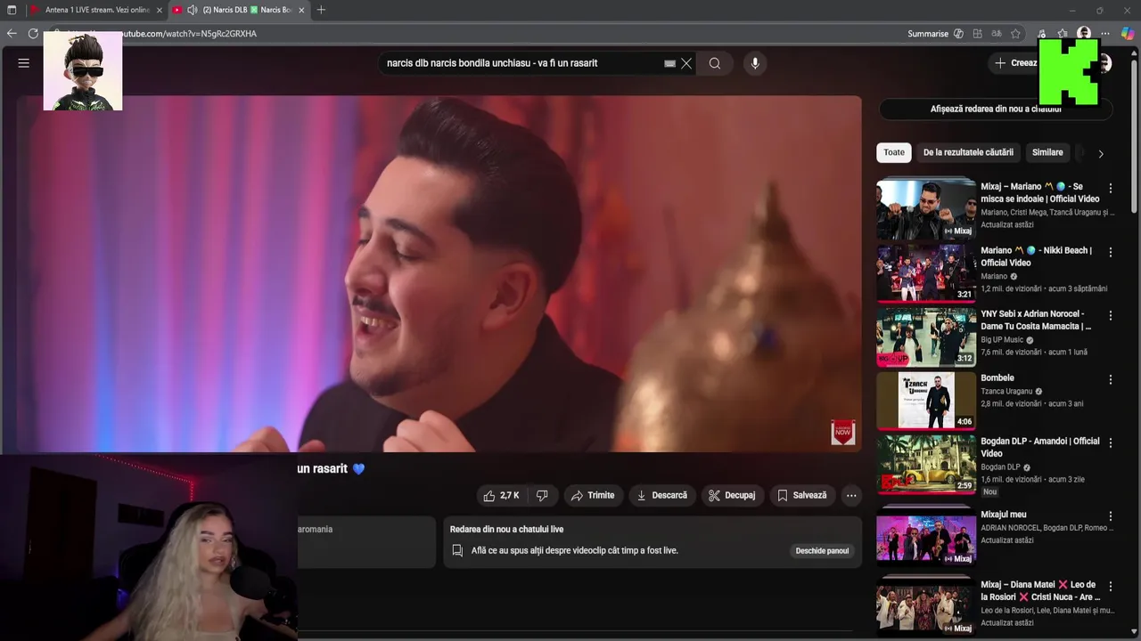Open options menu for Mixaj – Diana Matei

pyautogui.click(x=1111, y=586)
